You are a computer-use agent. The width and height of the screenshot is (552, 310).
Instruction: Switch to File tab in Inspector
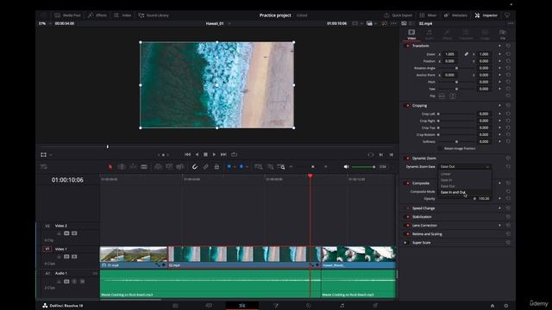point(502,34)
